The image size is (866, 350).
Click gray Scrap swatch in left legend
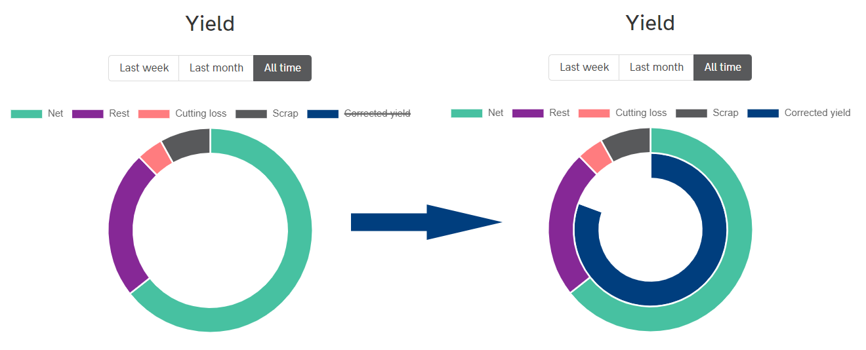[251, 114]
